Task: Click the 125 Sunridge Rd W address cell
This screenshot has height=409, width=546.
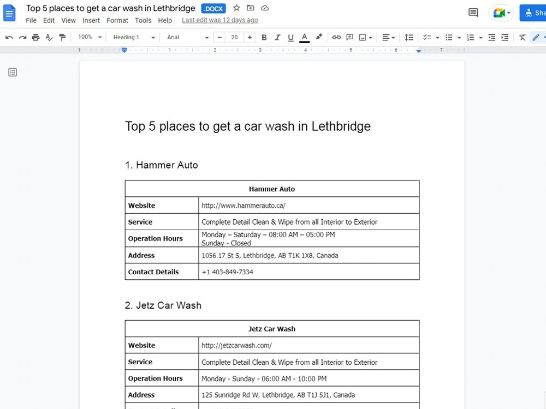Action: pyautogui.click(x=309, y=395)
